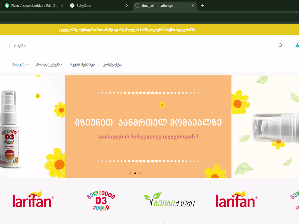The width and height of the screenshot is (299, 224).
Task: Open the user account icon
Action: [x=297, y=45]
